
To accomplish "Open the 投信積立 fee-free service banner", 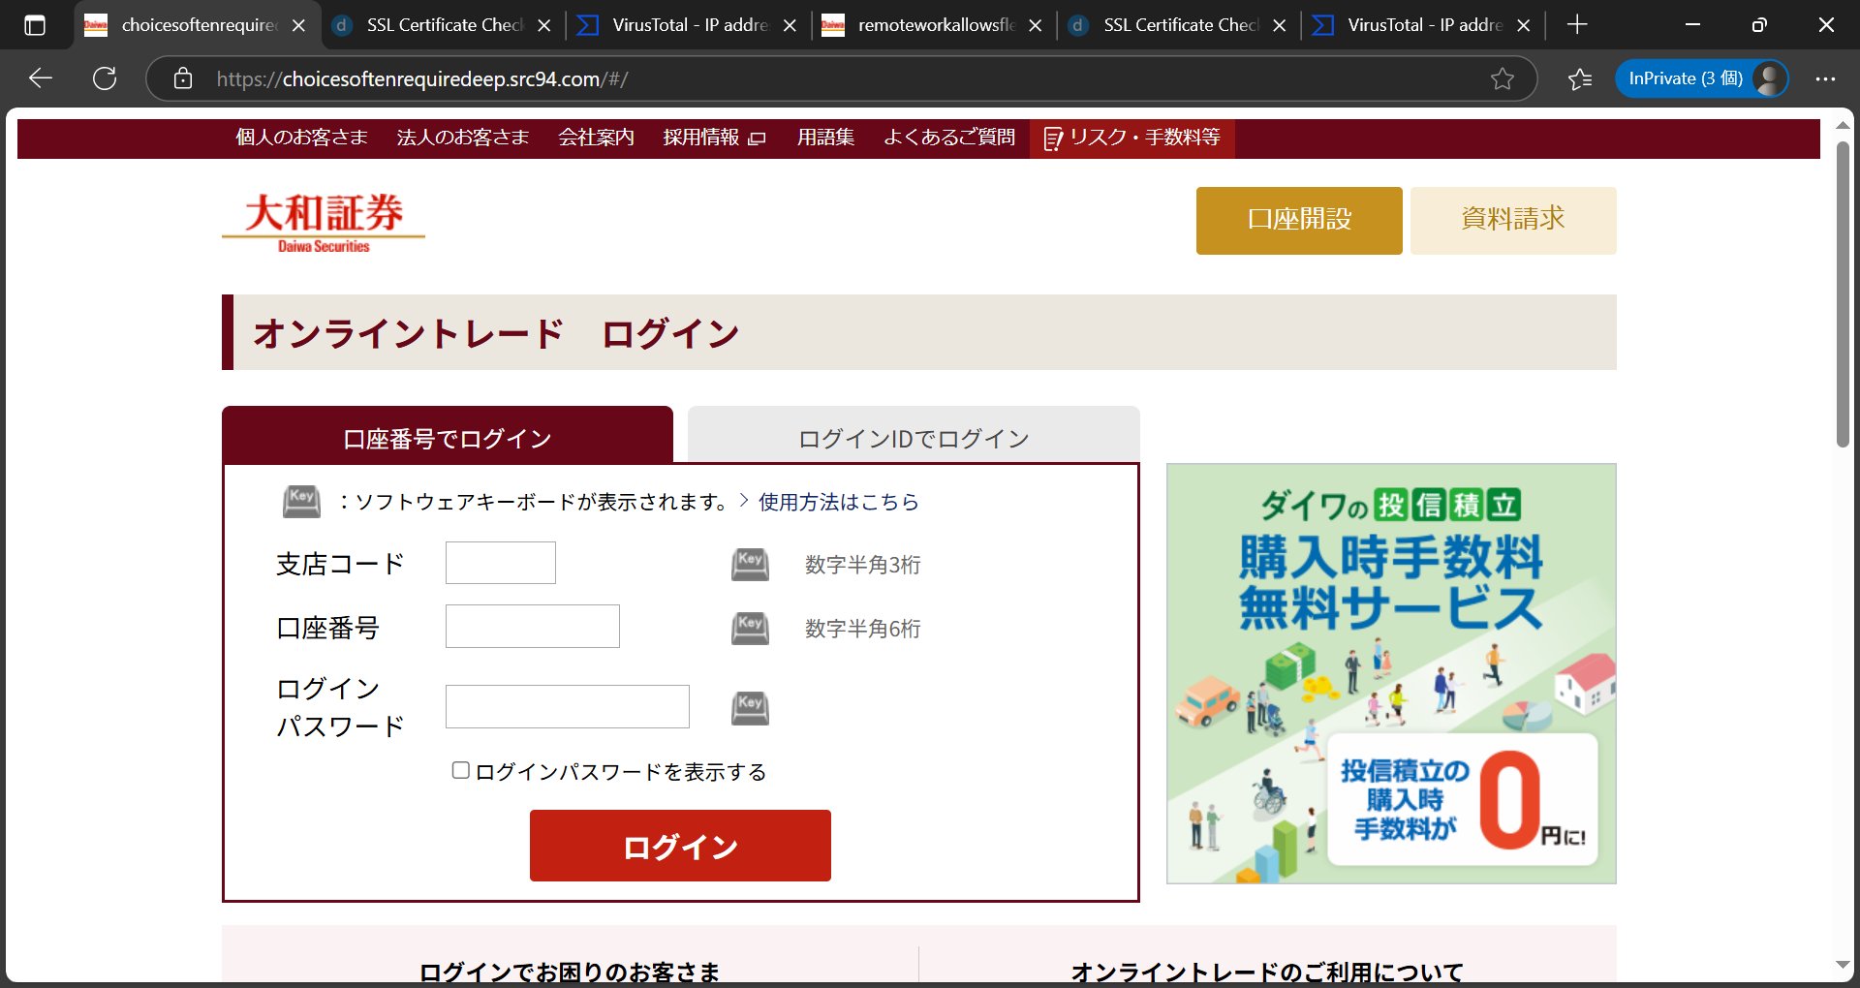I will click(x=1391, y=673).
